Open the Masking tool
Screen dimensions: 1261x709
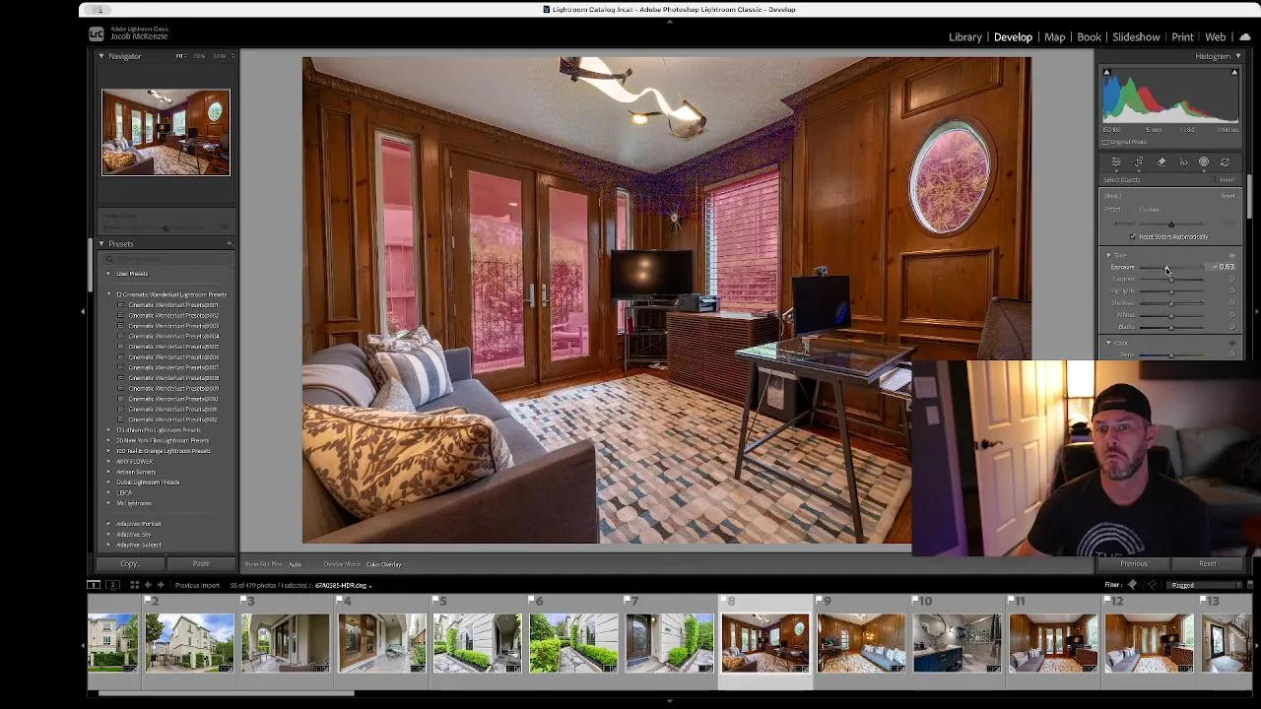click(1204, 162)
